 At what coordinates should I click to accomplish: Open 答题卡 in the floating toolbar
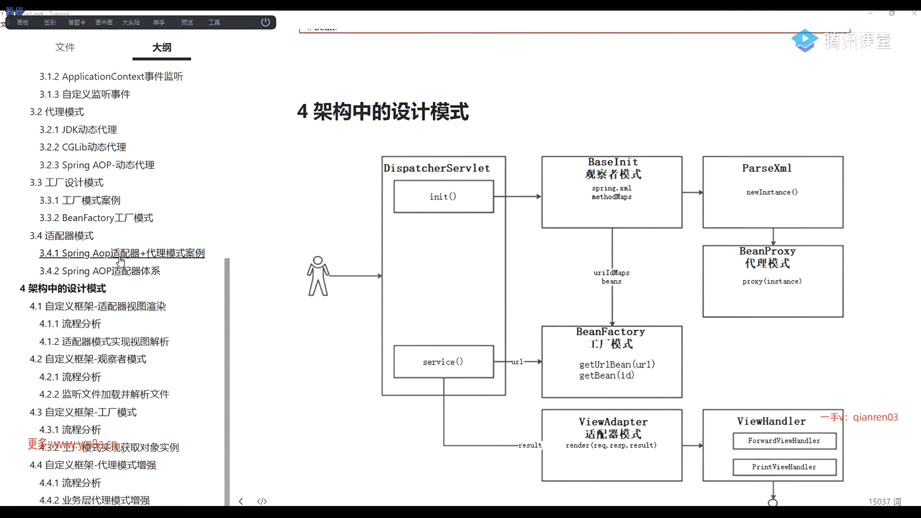pos(77,23)
